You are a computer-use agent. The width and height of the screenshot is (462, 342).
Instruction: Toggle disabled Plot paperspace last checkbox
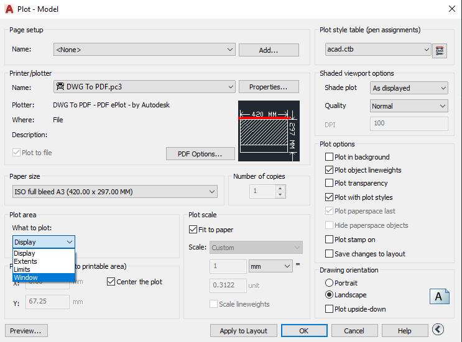tap(329, 211)
